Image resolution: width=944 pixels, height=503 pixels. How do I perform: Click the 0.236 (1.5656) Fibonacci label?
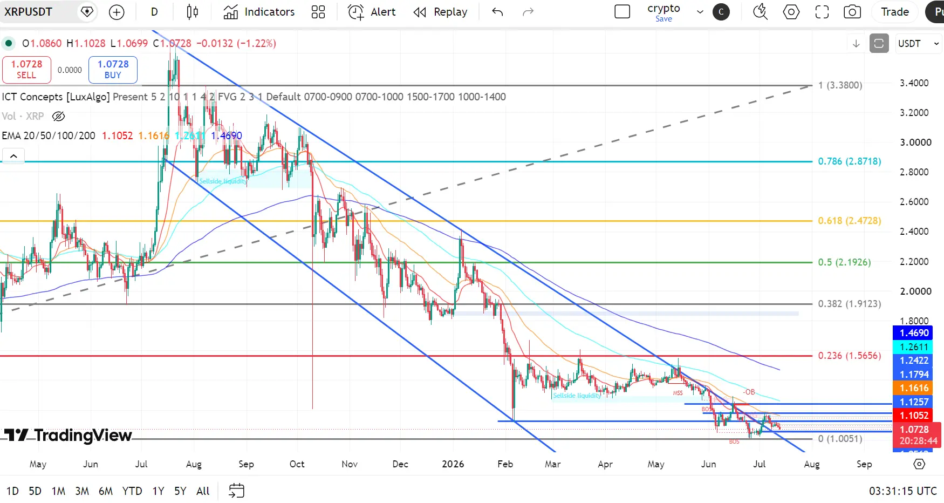850,356
